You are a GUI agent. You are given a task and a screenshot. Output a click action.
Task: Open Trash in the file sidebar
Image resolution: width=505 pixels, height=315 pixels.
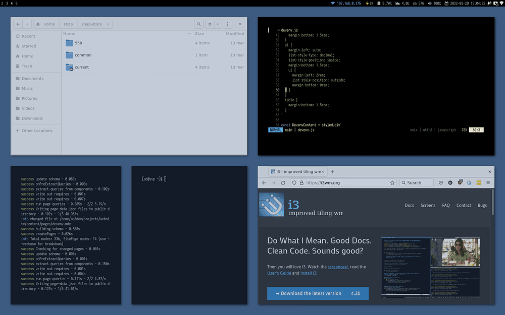(36, 66)
